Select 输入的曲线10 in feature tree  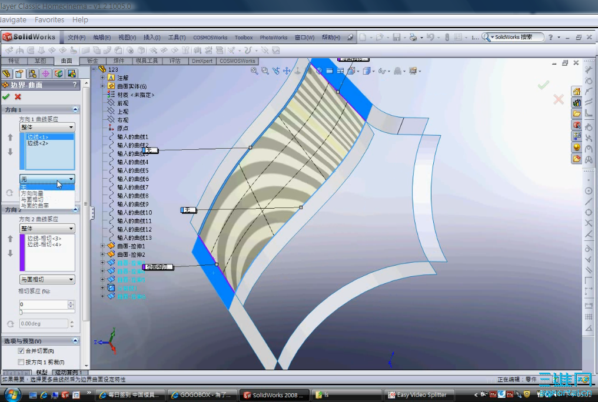tap(134, 212)
